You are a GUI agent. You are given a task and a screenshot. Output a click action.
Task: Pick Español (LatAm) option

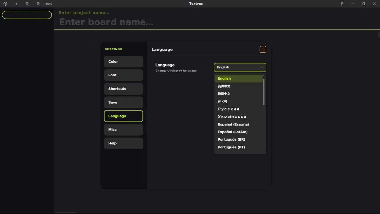click(239, 132)
